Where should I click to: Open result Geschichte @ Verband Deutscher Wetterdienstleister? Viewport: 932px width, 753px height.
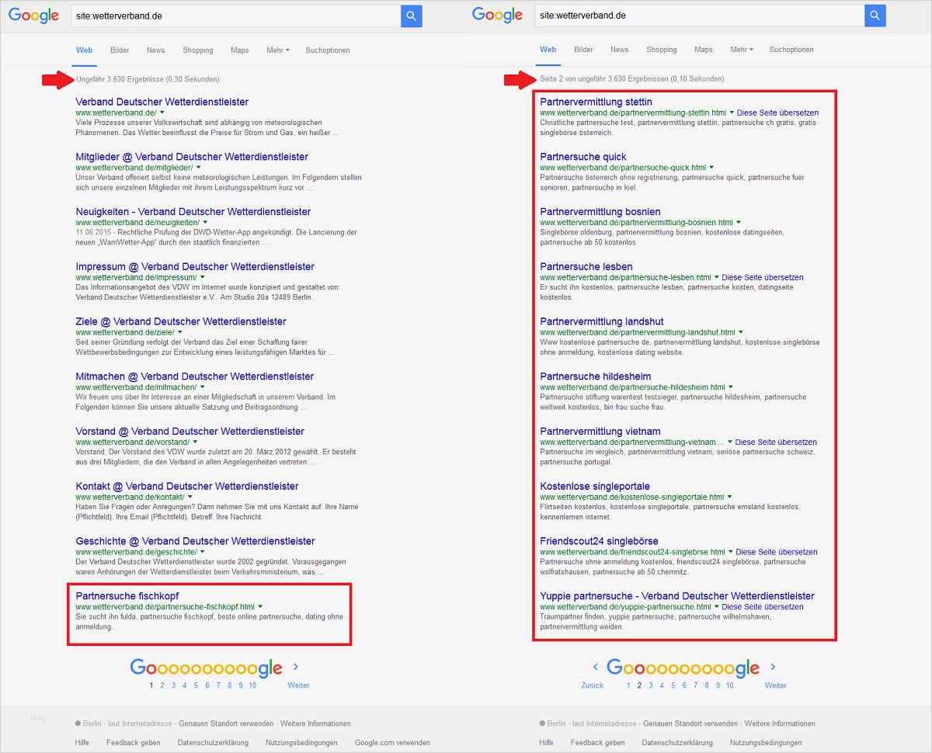(x=196, y=541)
